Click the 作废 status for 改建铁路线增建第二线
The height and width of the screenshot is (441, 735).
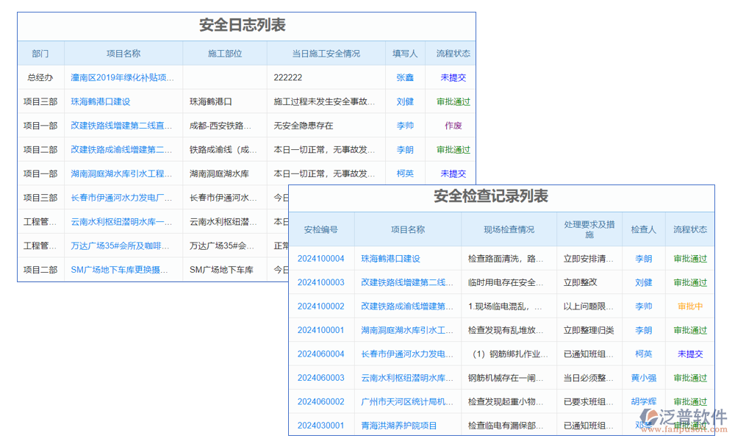click(x=452, y=125)
